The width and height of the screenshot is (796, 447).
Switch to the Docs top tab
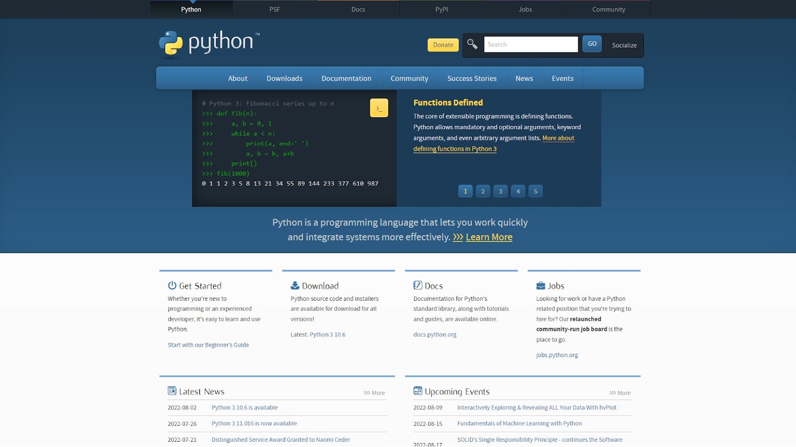pos(358,9)
